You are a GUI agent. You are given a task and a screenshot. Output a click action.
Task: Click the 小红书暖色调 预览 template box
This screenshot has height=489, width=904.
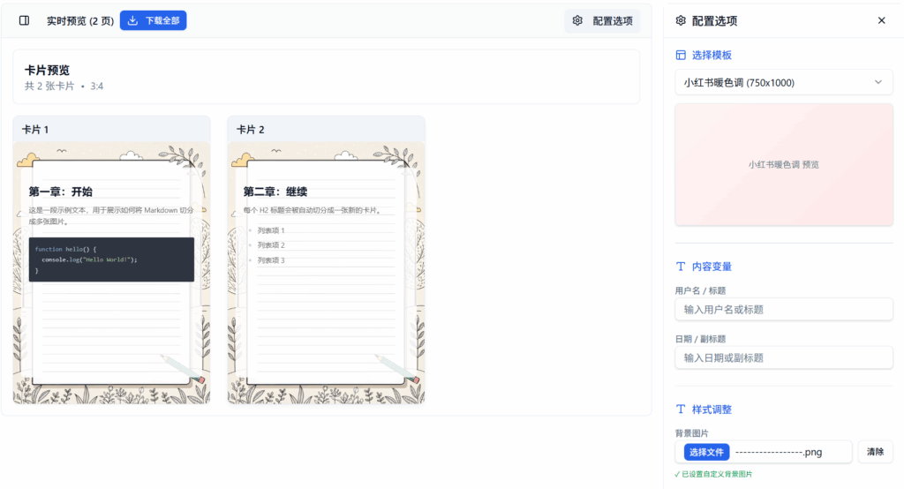tap(783, 164)
